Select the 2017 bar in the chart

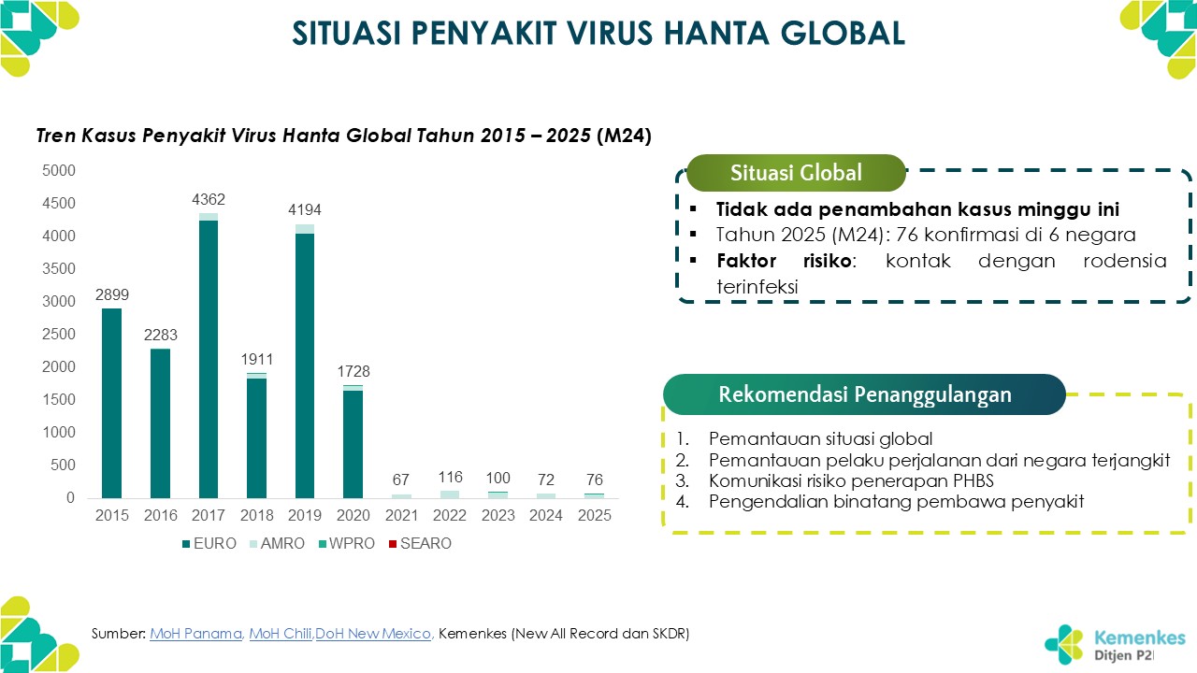pos(208,360)
